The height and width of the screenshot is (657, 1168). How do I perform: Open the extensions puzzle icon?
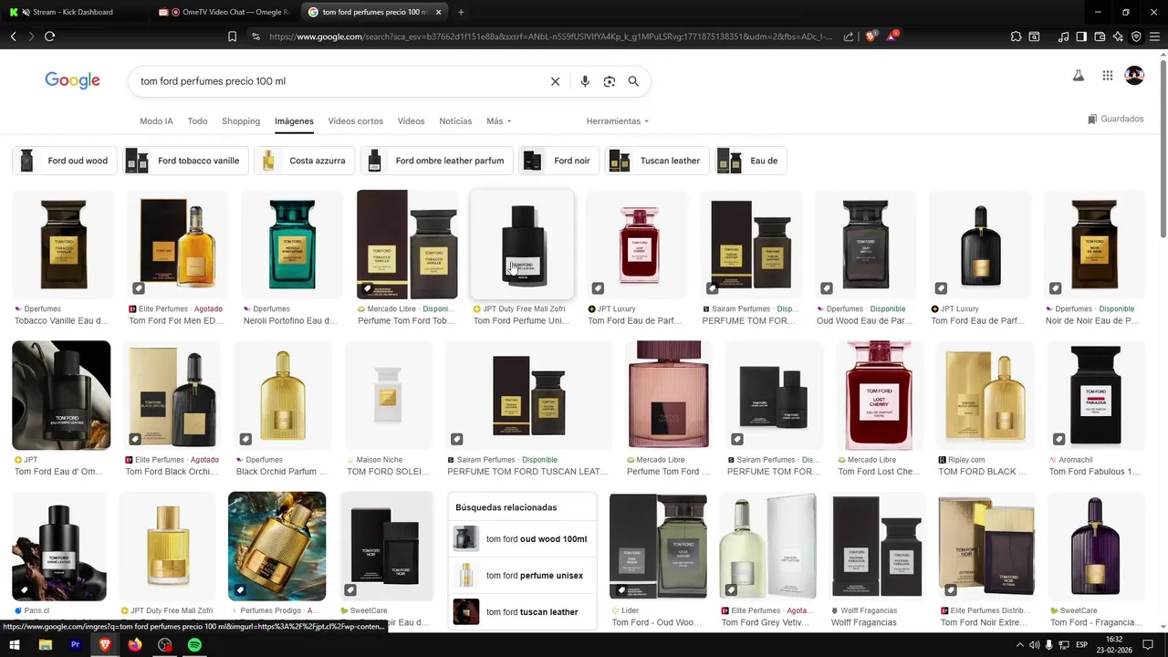[x=1016, y=36]
